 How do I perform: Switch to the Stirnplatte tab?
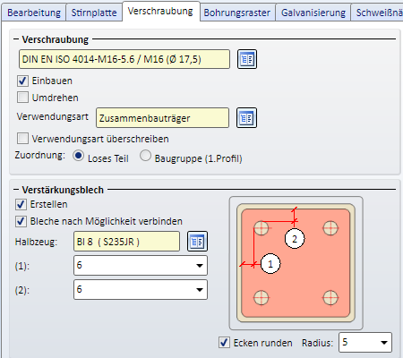click(x=94, y=13)
